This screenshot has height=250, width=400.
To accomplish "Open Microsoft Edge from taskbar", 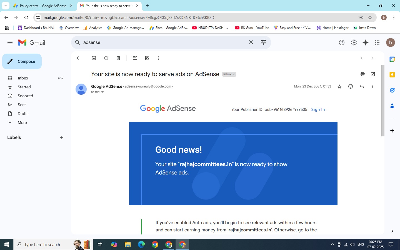I will point(141,244).
